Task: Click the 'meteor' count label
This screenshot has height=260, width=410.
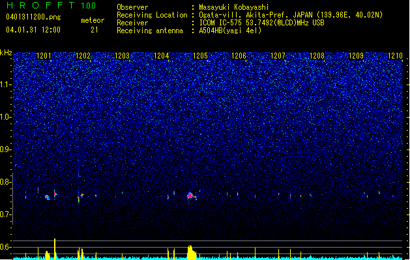Action: (x=93, y=20)
